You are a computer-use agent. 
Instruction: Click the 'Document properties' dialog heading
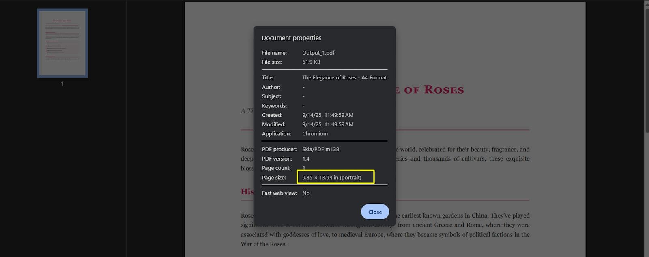[291, 38]
